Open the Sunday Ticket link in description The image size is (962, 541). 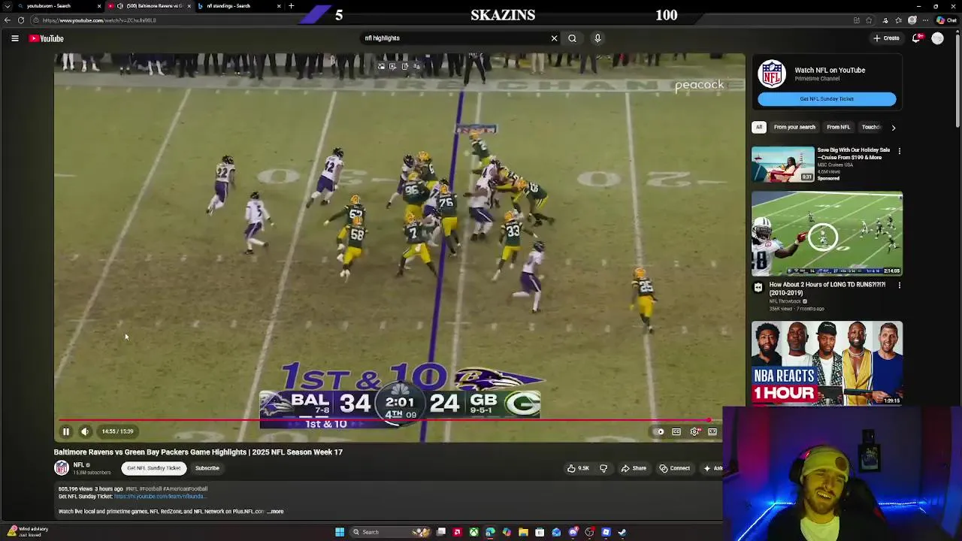[x=159, y=497]
